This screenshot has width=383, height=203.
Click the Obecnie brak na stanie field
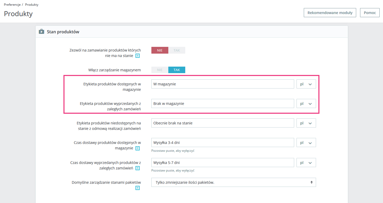223,123
